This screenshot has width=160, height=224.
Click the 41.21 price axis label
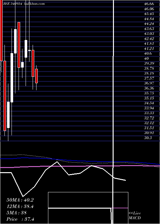(149, 48)
